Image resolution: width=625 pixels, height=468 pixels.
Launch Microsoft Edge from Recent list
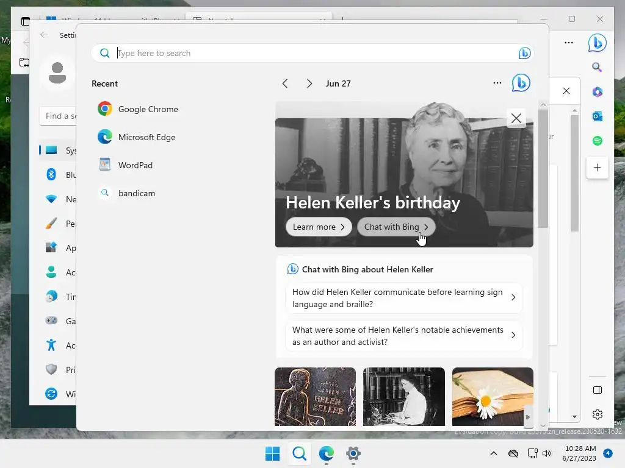click(136, 137)
